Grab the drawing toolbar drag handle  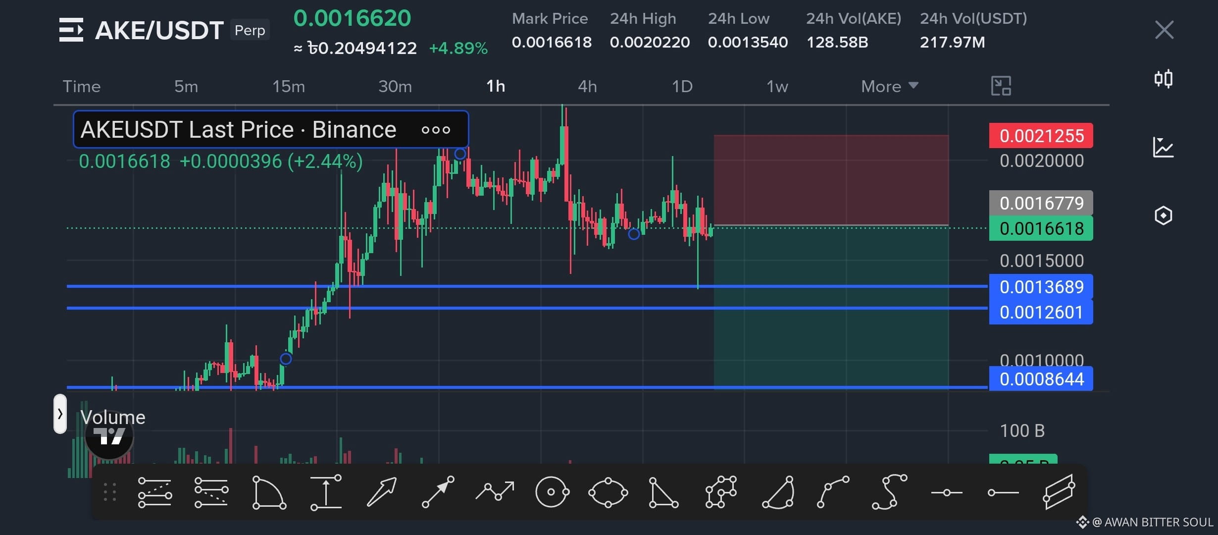click(x=110, y=492)
